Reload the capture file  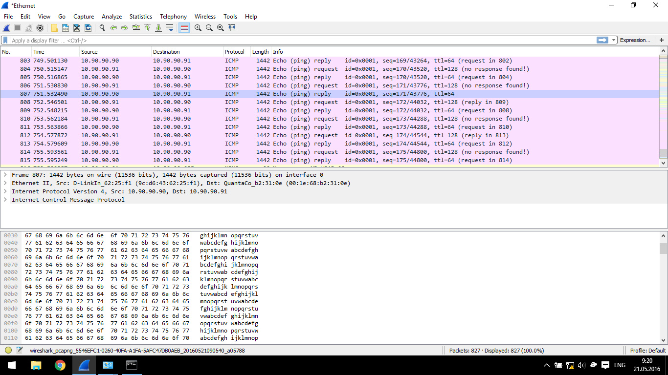pyautogui.click(x=88, y=28)
